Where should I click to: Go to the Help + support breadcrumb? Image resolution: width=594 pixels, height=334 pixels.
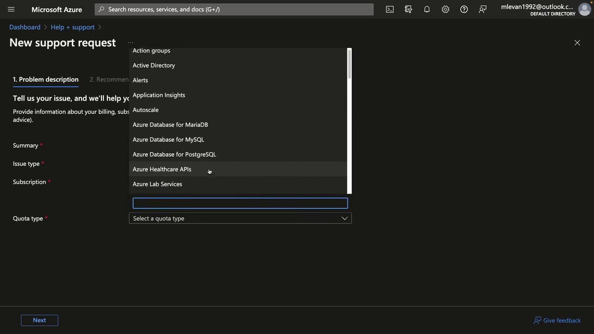(72, 27)
